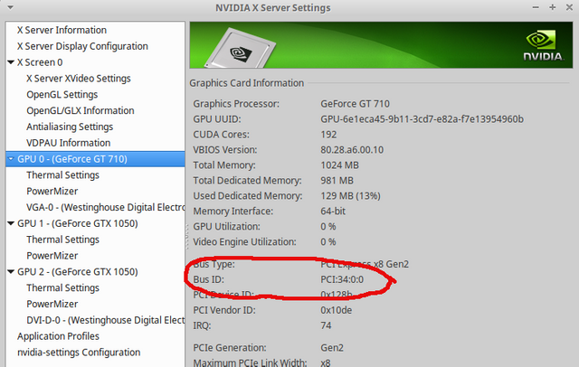579x367 pixels.
Task: Open Application Profiles
Action: (58, 336)
